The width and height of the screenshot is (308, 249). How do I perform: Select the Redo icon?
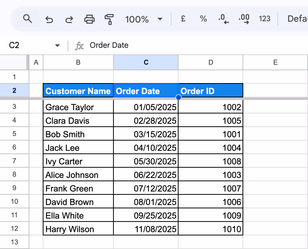pyautogui.click(x=69, y=19)
